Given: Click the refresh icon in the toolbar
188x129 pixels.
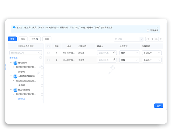Looking at the screenshot, I should (147, 39).
